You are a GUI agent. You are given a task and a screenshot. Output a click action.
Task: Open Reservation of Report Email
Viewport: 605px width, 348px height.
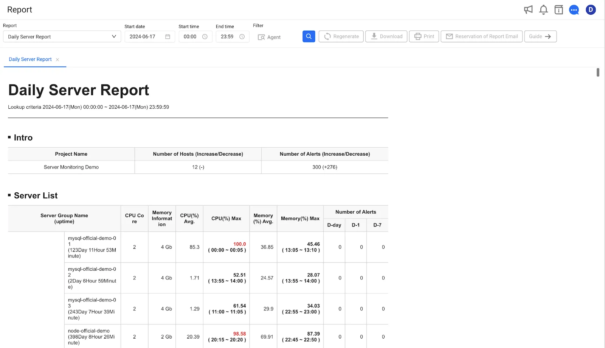(482, 36)
